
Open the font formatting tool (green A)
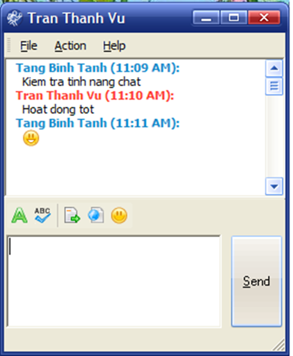tap(19, 215)
